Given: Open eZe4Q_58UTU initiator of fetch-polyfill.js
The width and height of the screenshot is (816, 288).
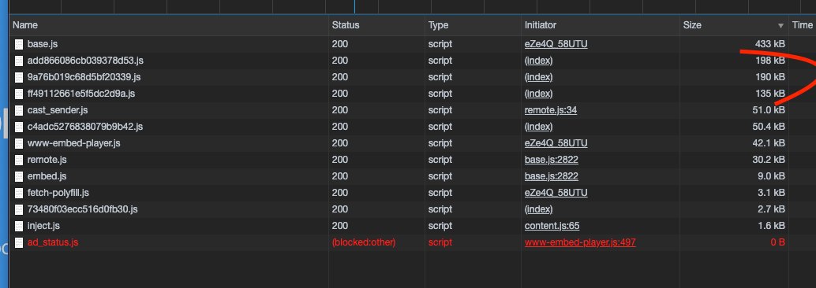Looking at the screenshot, I should [556, 193].
